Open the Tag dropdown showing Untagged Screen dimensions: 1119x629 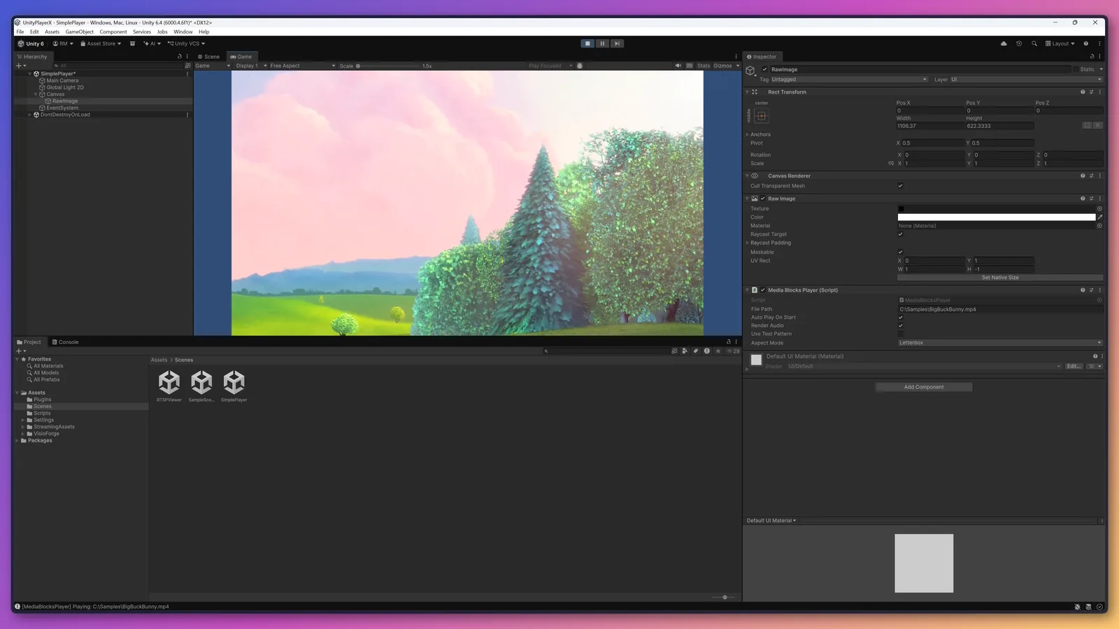point(849,80)
